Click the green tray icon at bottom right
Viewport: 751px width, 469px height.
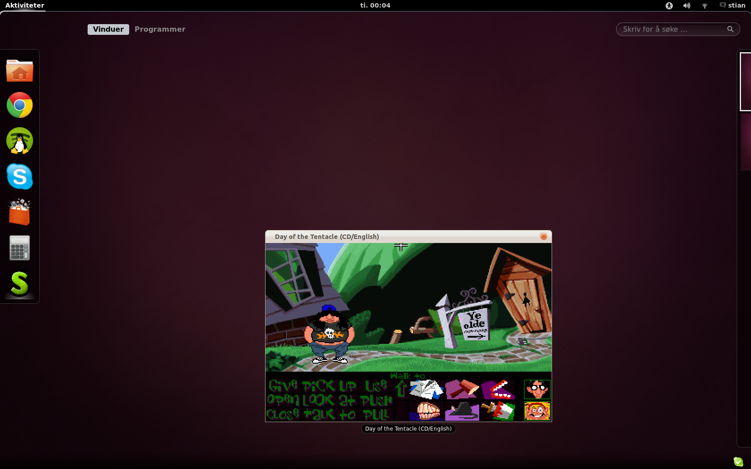point(738,462)
